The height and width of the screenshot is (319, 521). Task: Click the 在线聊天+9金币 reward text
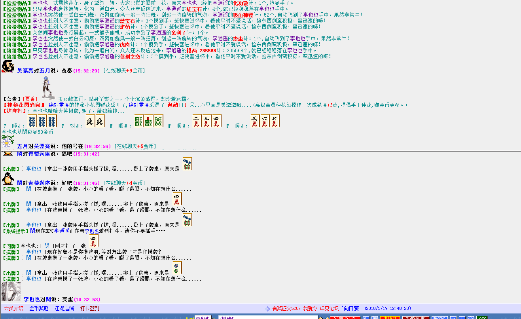coord(124,71)
